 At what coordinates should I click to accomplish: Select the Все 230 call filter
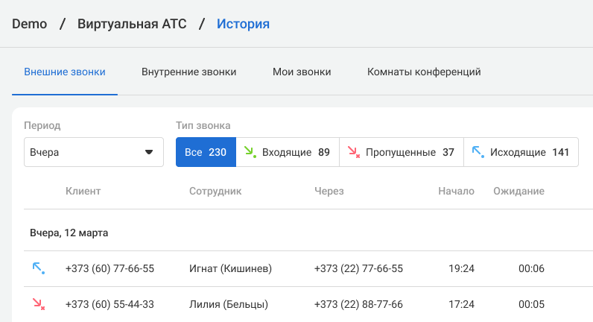point(206,152)
